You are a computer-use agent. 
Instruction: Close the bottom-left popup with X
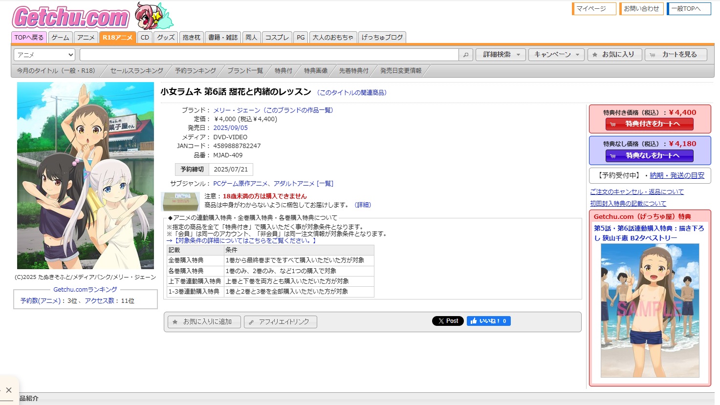[9, 390]
